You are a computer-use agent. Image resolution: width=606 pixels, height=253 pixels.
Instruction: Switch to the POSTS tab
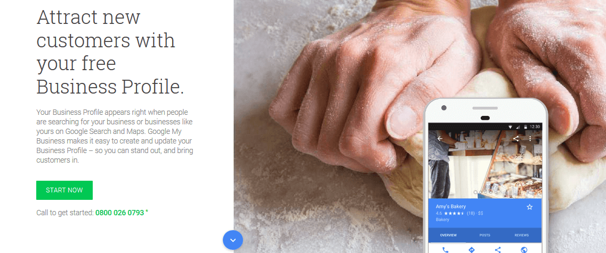tap(484, 235)
